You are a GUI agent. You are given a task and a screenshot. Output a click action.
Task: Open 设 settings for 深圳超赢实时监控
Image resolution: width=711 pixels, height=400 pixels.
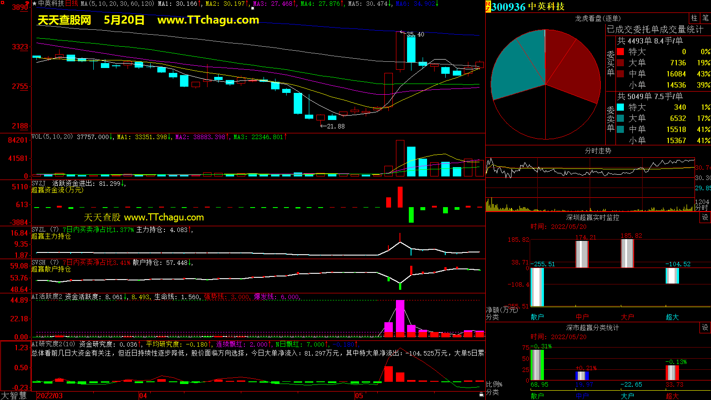tap(705, 217)
